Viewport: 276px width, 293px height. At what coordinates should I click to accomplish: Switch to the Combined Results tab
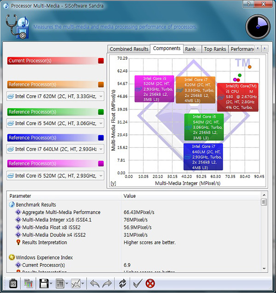click(129, 49)
